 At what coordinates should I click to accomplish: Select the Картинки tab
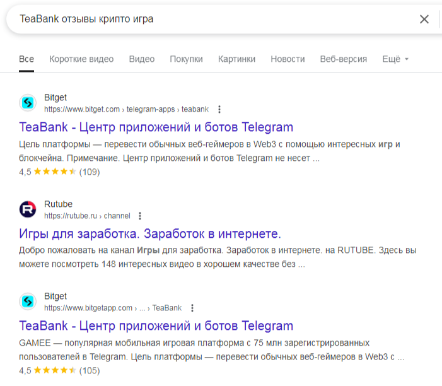click(x=236, y=59)
